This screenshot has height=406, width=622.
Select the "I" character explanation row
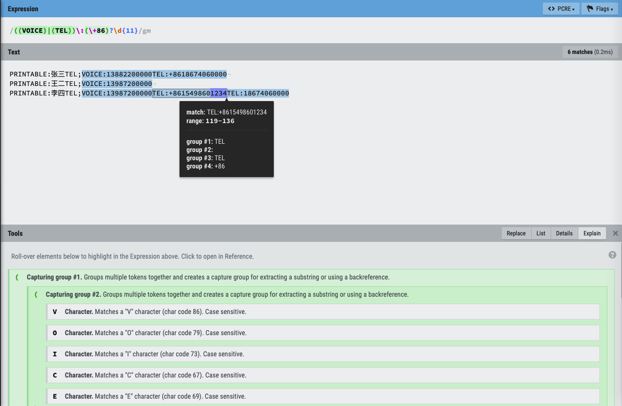(x=323, y=354)
